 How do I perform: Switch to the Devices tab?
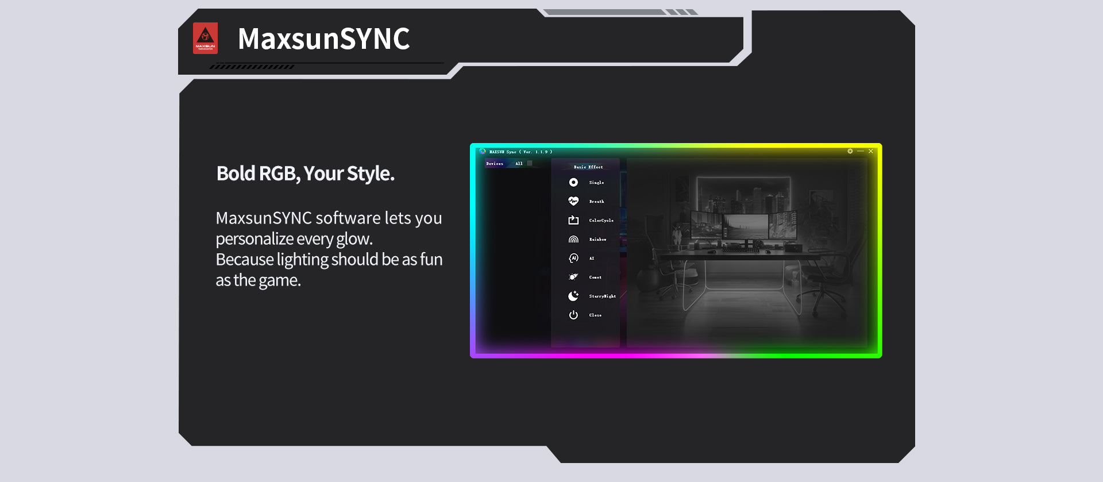pos(495,164)
